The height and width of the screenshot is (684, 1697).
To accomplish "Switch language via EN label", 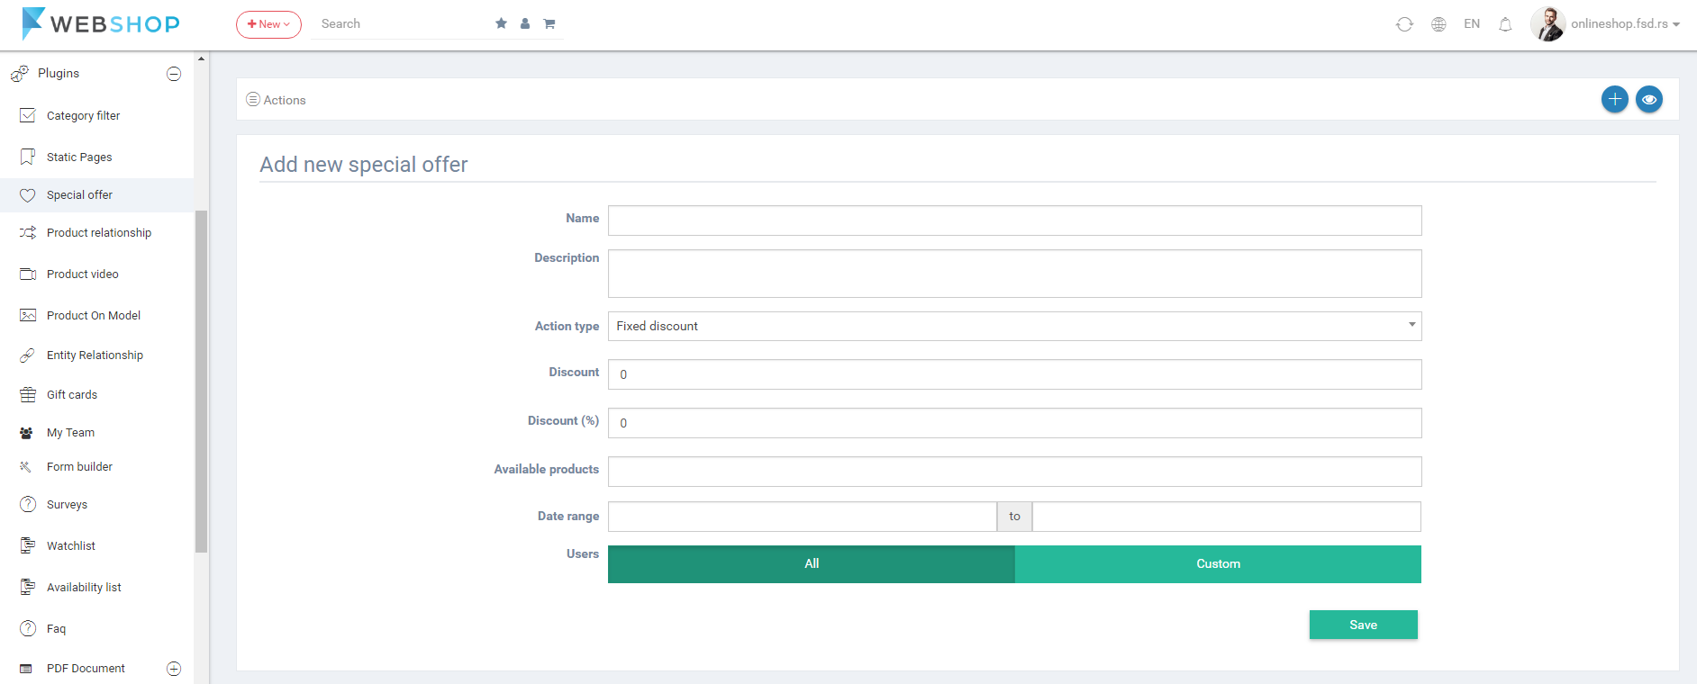I will pyautogui.click(x=1472, y=24).
